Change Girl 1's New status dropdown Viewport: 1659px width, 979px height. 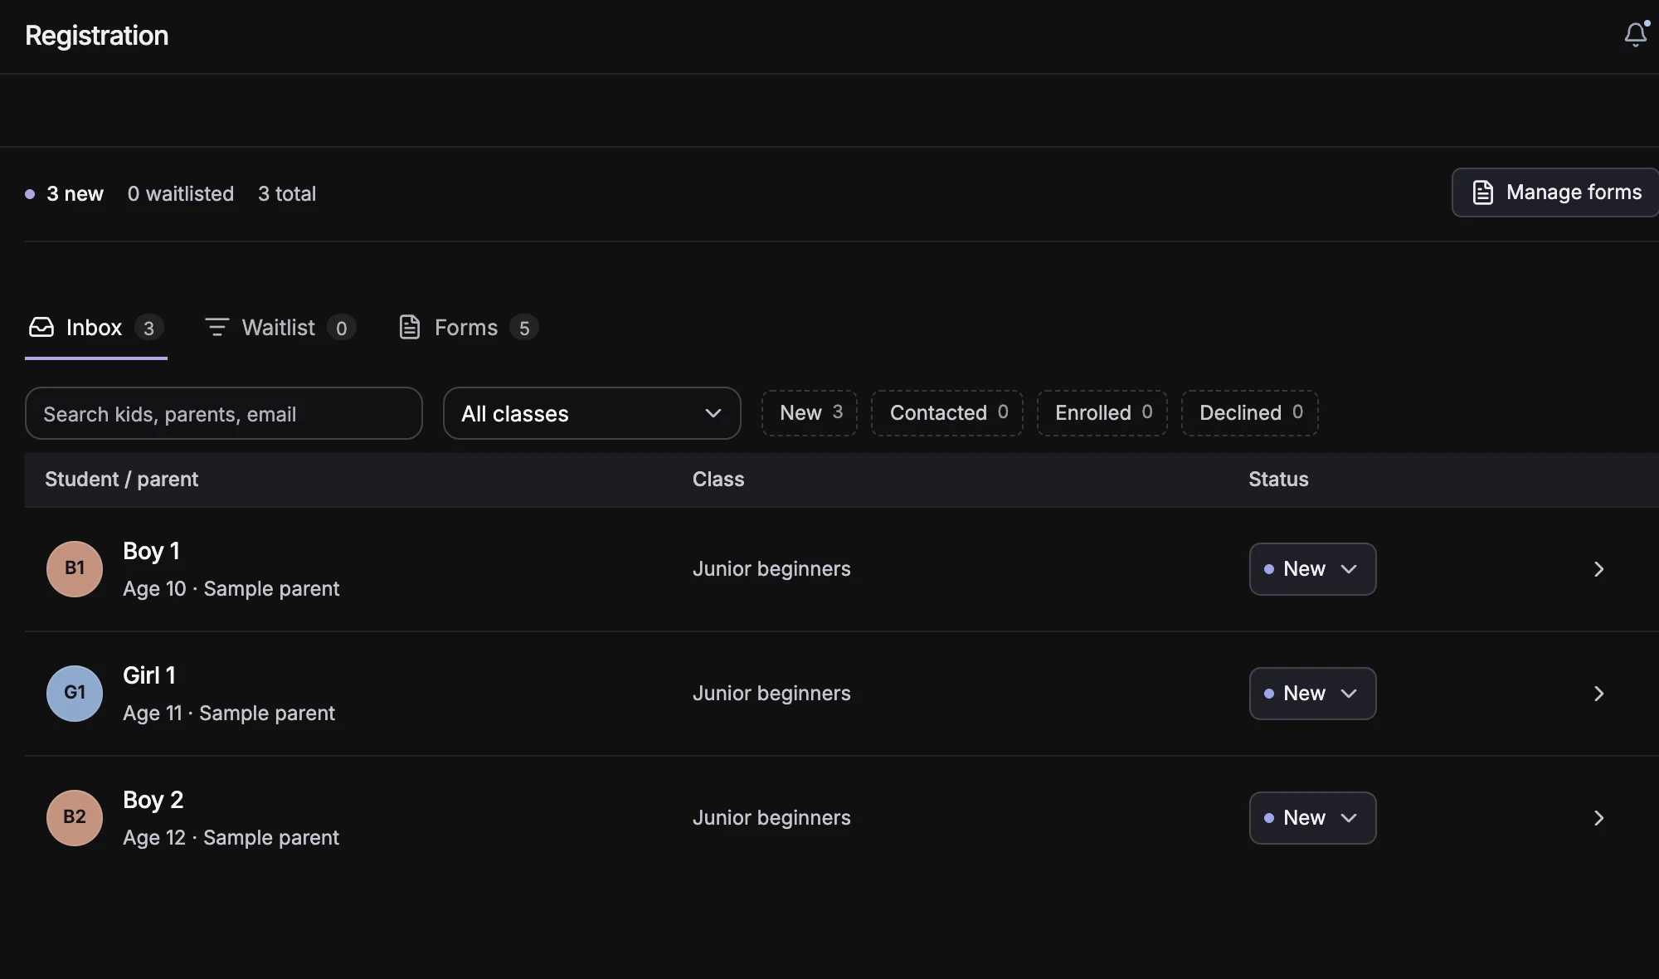1312,694
